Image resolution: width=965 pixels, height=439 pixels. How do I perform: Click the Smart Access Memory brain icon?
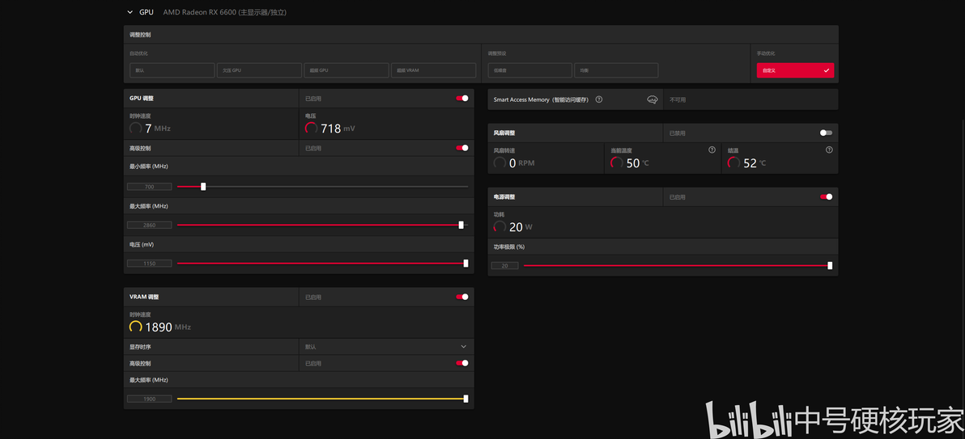click(653, 99)
